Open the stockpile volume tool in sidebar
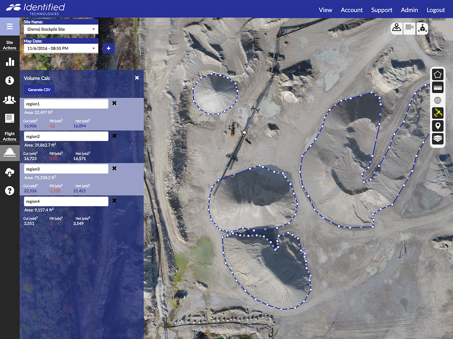This screenshot has width=453, height=339. click(x=10, y=153)
